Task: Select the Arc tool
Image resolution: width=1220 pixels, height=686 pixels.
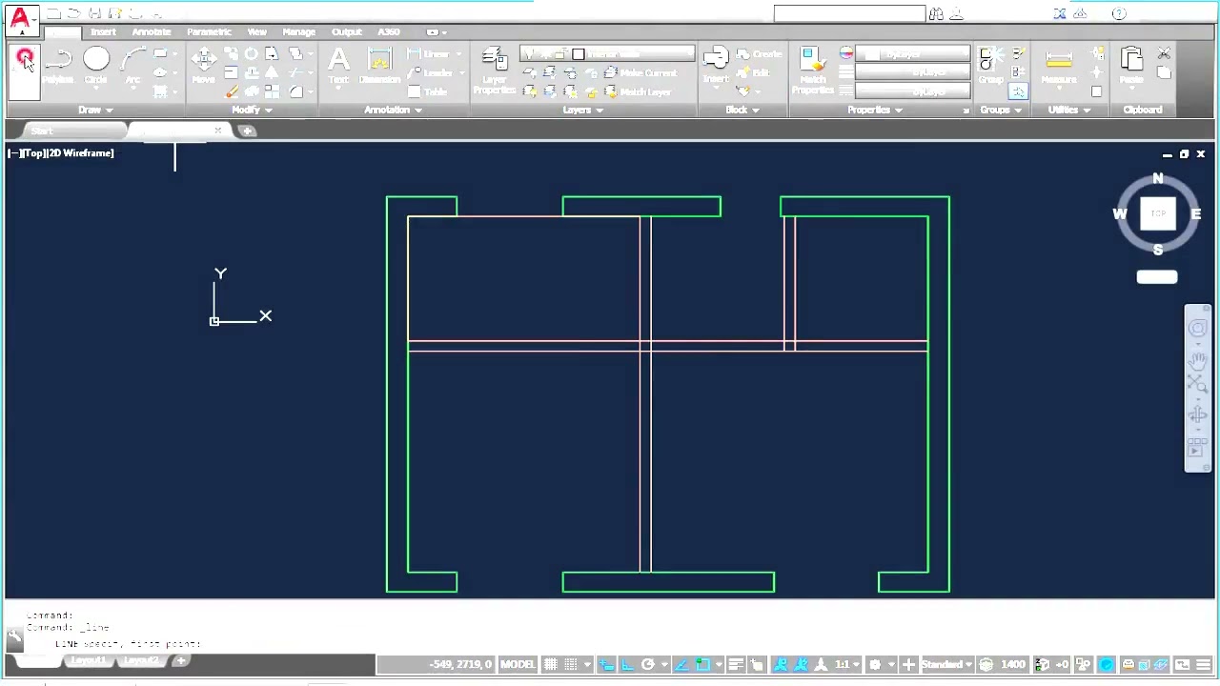Action: click(x=132, y=65)
